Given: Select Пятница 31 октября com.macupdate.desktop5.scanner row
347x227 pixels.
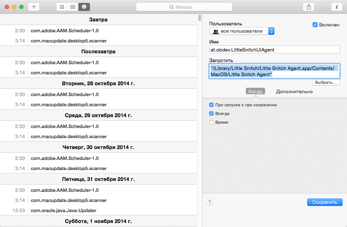Looking at the screenshot, I should click(x=99, y=200).
